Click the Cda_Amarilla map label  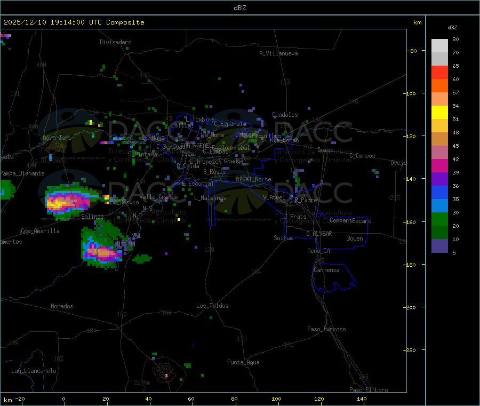[40, 231]
